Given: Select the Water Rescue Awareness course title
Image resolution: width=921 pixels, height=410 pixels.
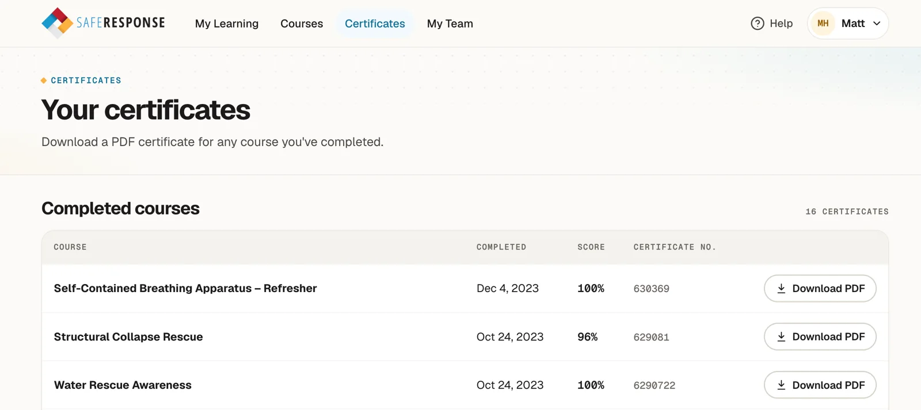Looking at the screenshot, I should pyautogui.click(x=123, y=385).
